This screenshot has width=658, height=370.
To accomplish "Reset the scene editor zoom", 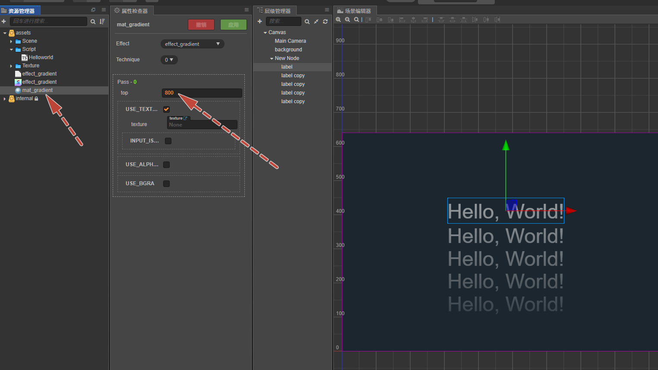I will pyautogui.click(x=356, y=20).
